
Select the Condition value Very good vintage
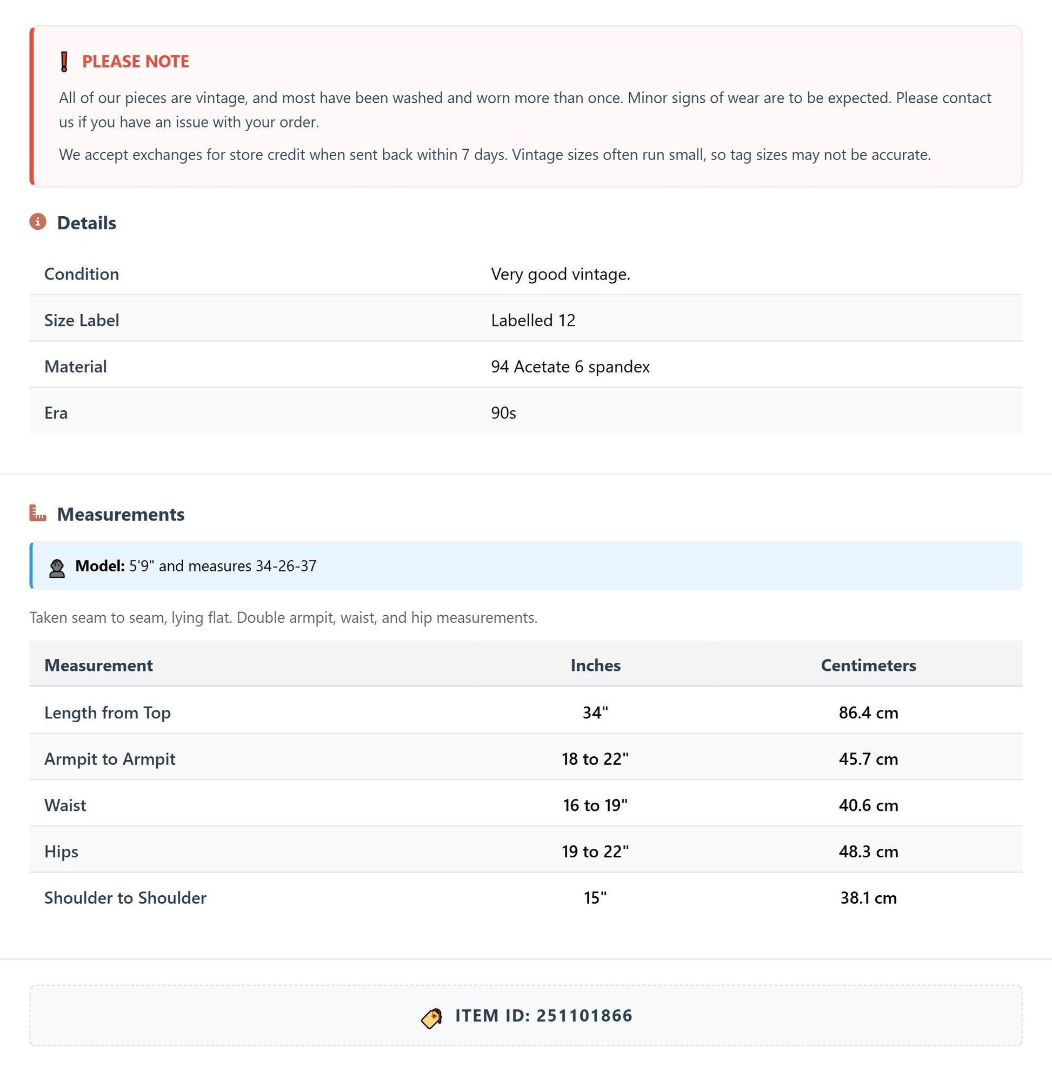tap(560, 274)
